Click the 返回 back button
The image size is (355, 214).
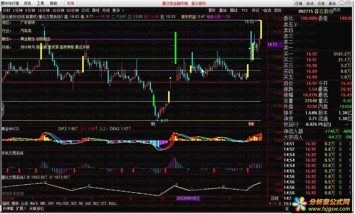278,10
